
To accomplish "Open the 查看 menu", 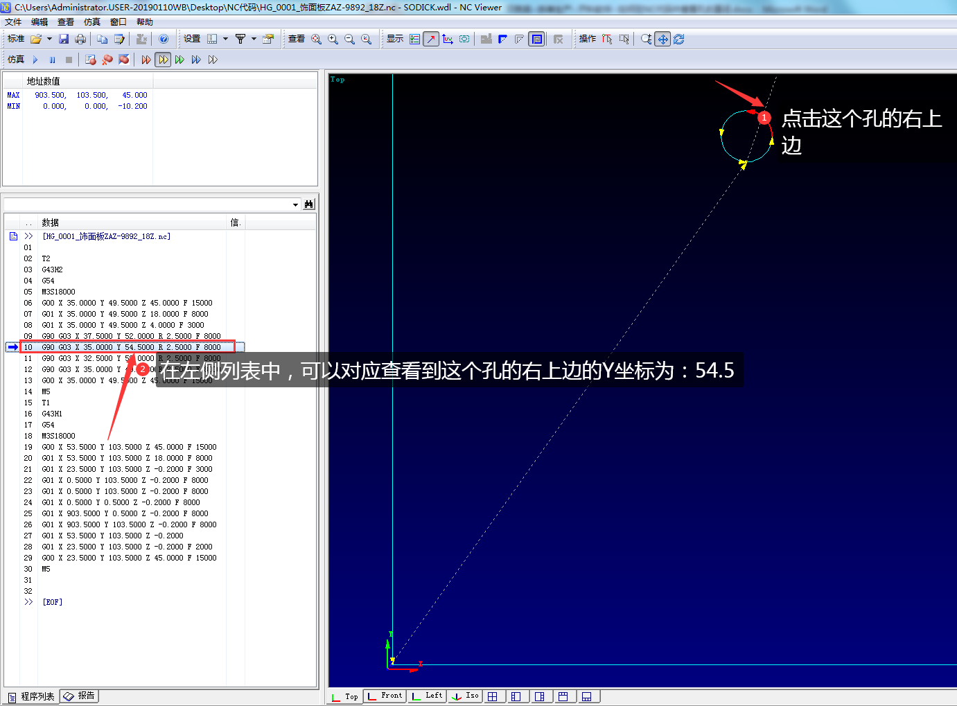I will [66, 22].
